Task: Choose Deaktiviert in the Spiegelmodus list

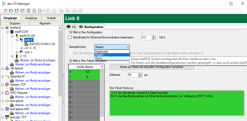Action: click(112, 52)
